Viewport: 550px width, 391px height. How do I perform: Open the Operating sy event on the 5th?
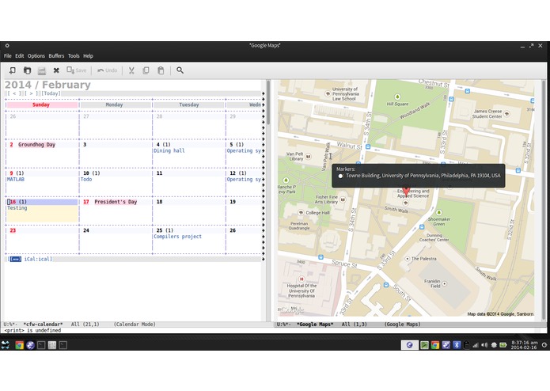[244, 151]
